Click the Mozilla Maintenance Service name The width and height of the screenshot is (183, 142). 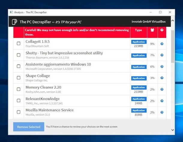point(49,110)
